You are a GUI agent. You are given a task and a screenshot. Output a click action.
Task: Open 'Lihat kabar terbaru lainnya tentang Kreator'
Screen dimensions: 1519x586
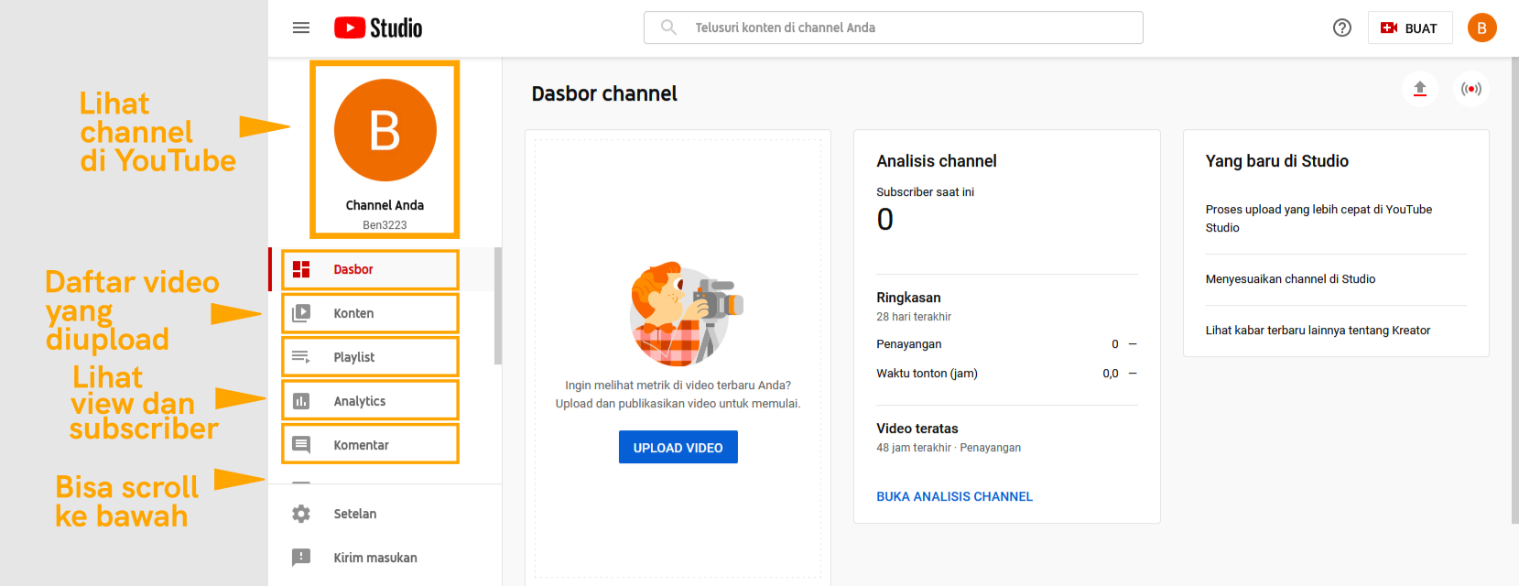coord(1318,331)
